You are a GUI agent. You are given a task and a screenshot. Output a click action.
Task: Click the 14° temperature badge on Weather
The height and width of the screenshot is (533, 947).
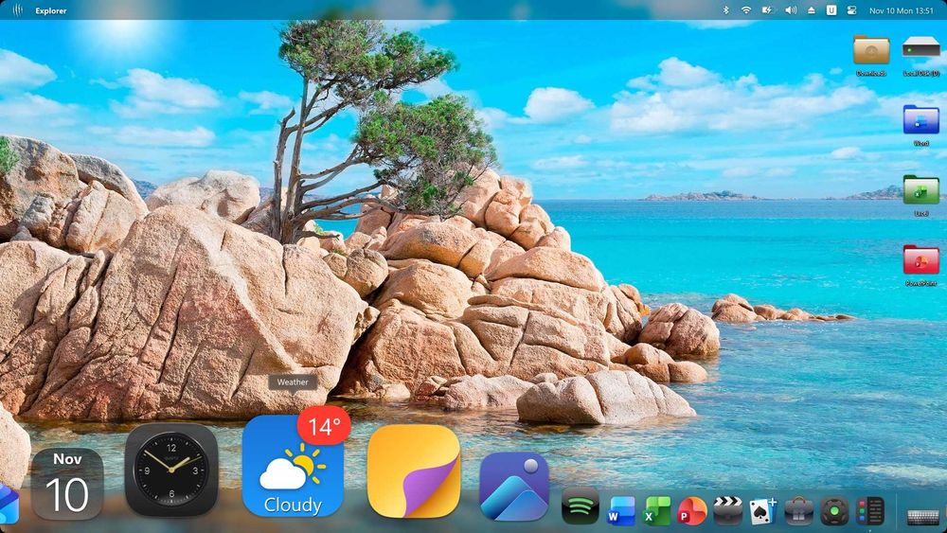pyautogui.click(x=324, y=427)
